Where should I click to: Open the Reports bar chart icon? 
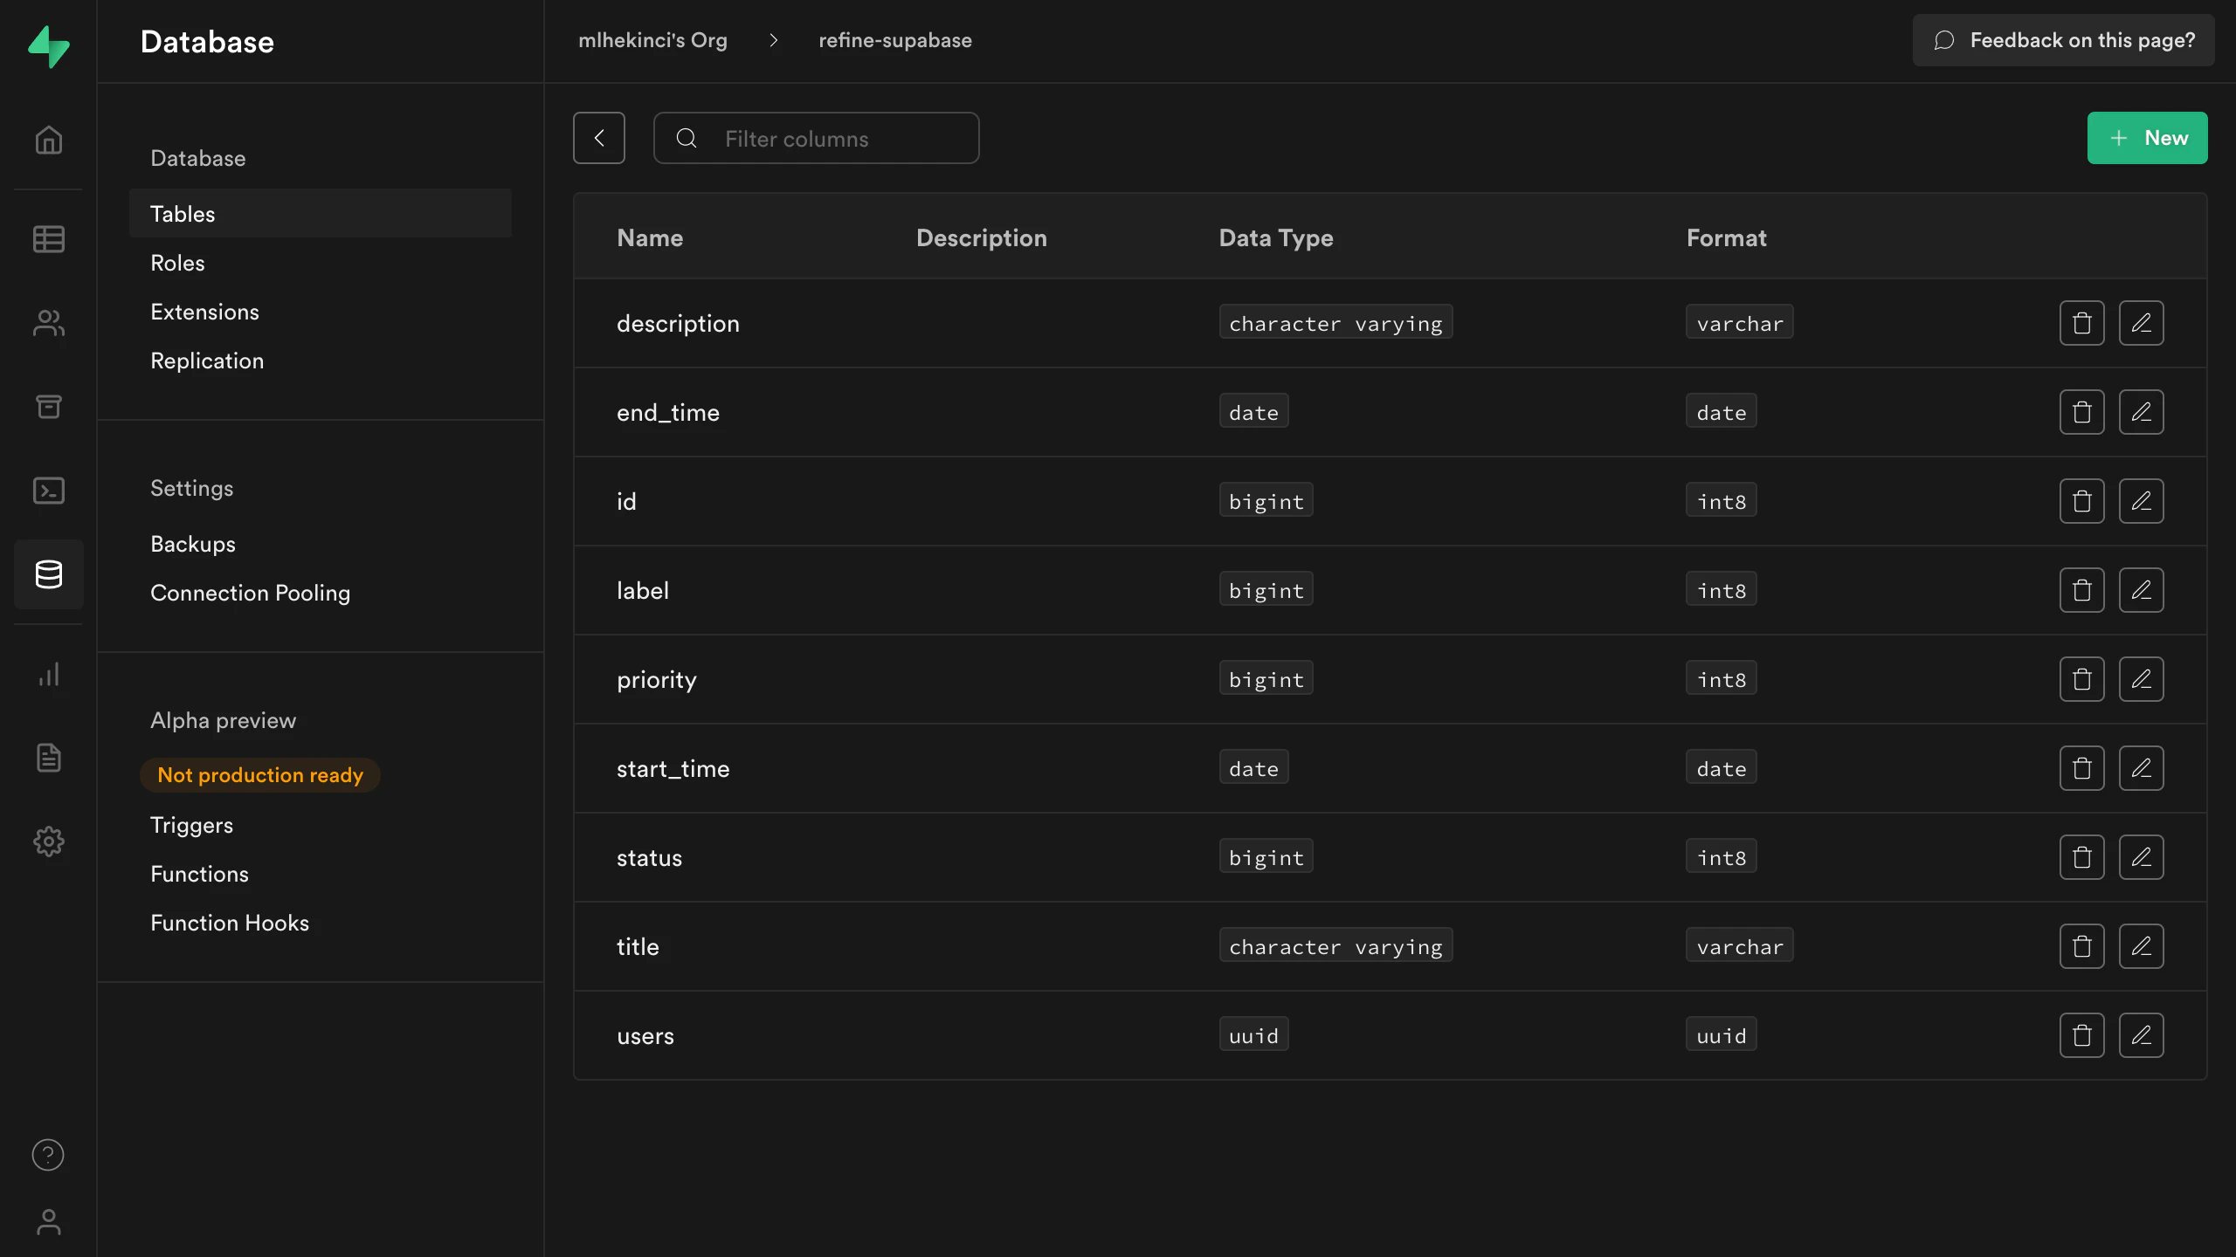[x=48, y=674]
